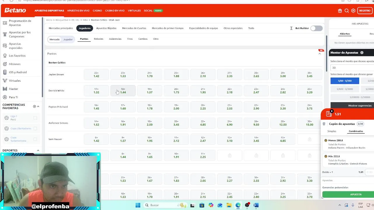
Task: Click the main page vertical scrollbar
Action: click(327, 53)
